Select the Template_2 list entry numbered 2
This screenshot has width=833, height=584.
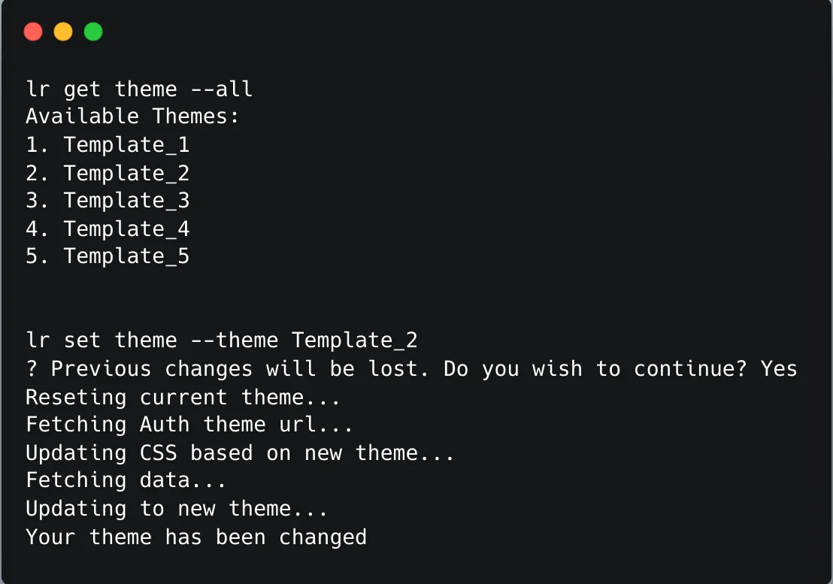(126, 174)
